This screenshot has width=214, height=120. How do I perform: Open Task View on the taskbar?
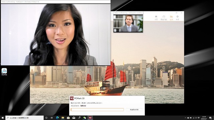click(52, 118)
